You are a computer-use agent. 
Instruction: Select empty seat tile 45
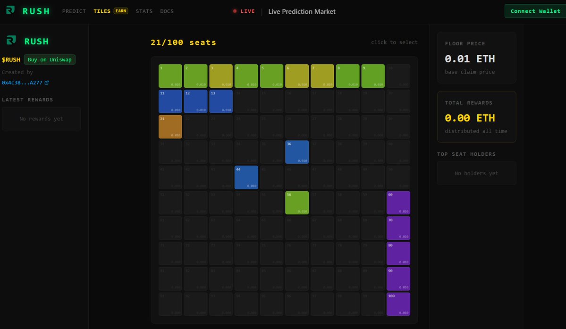pos(272,177)
